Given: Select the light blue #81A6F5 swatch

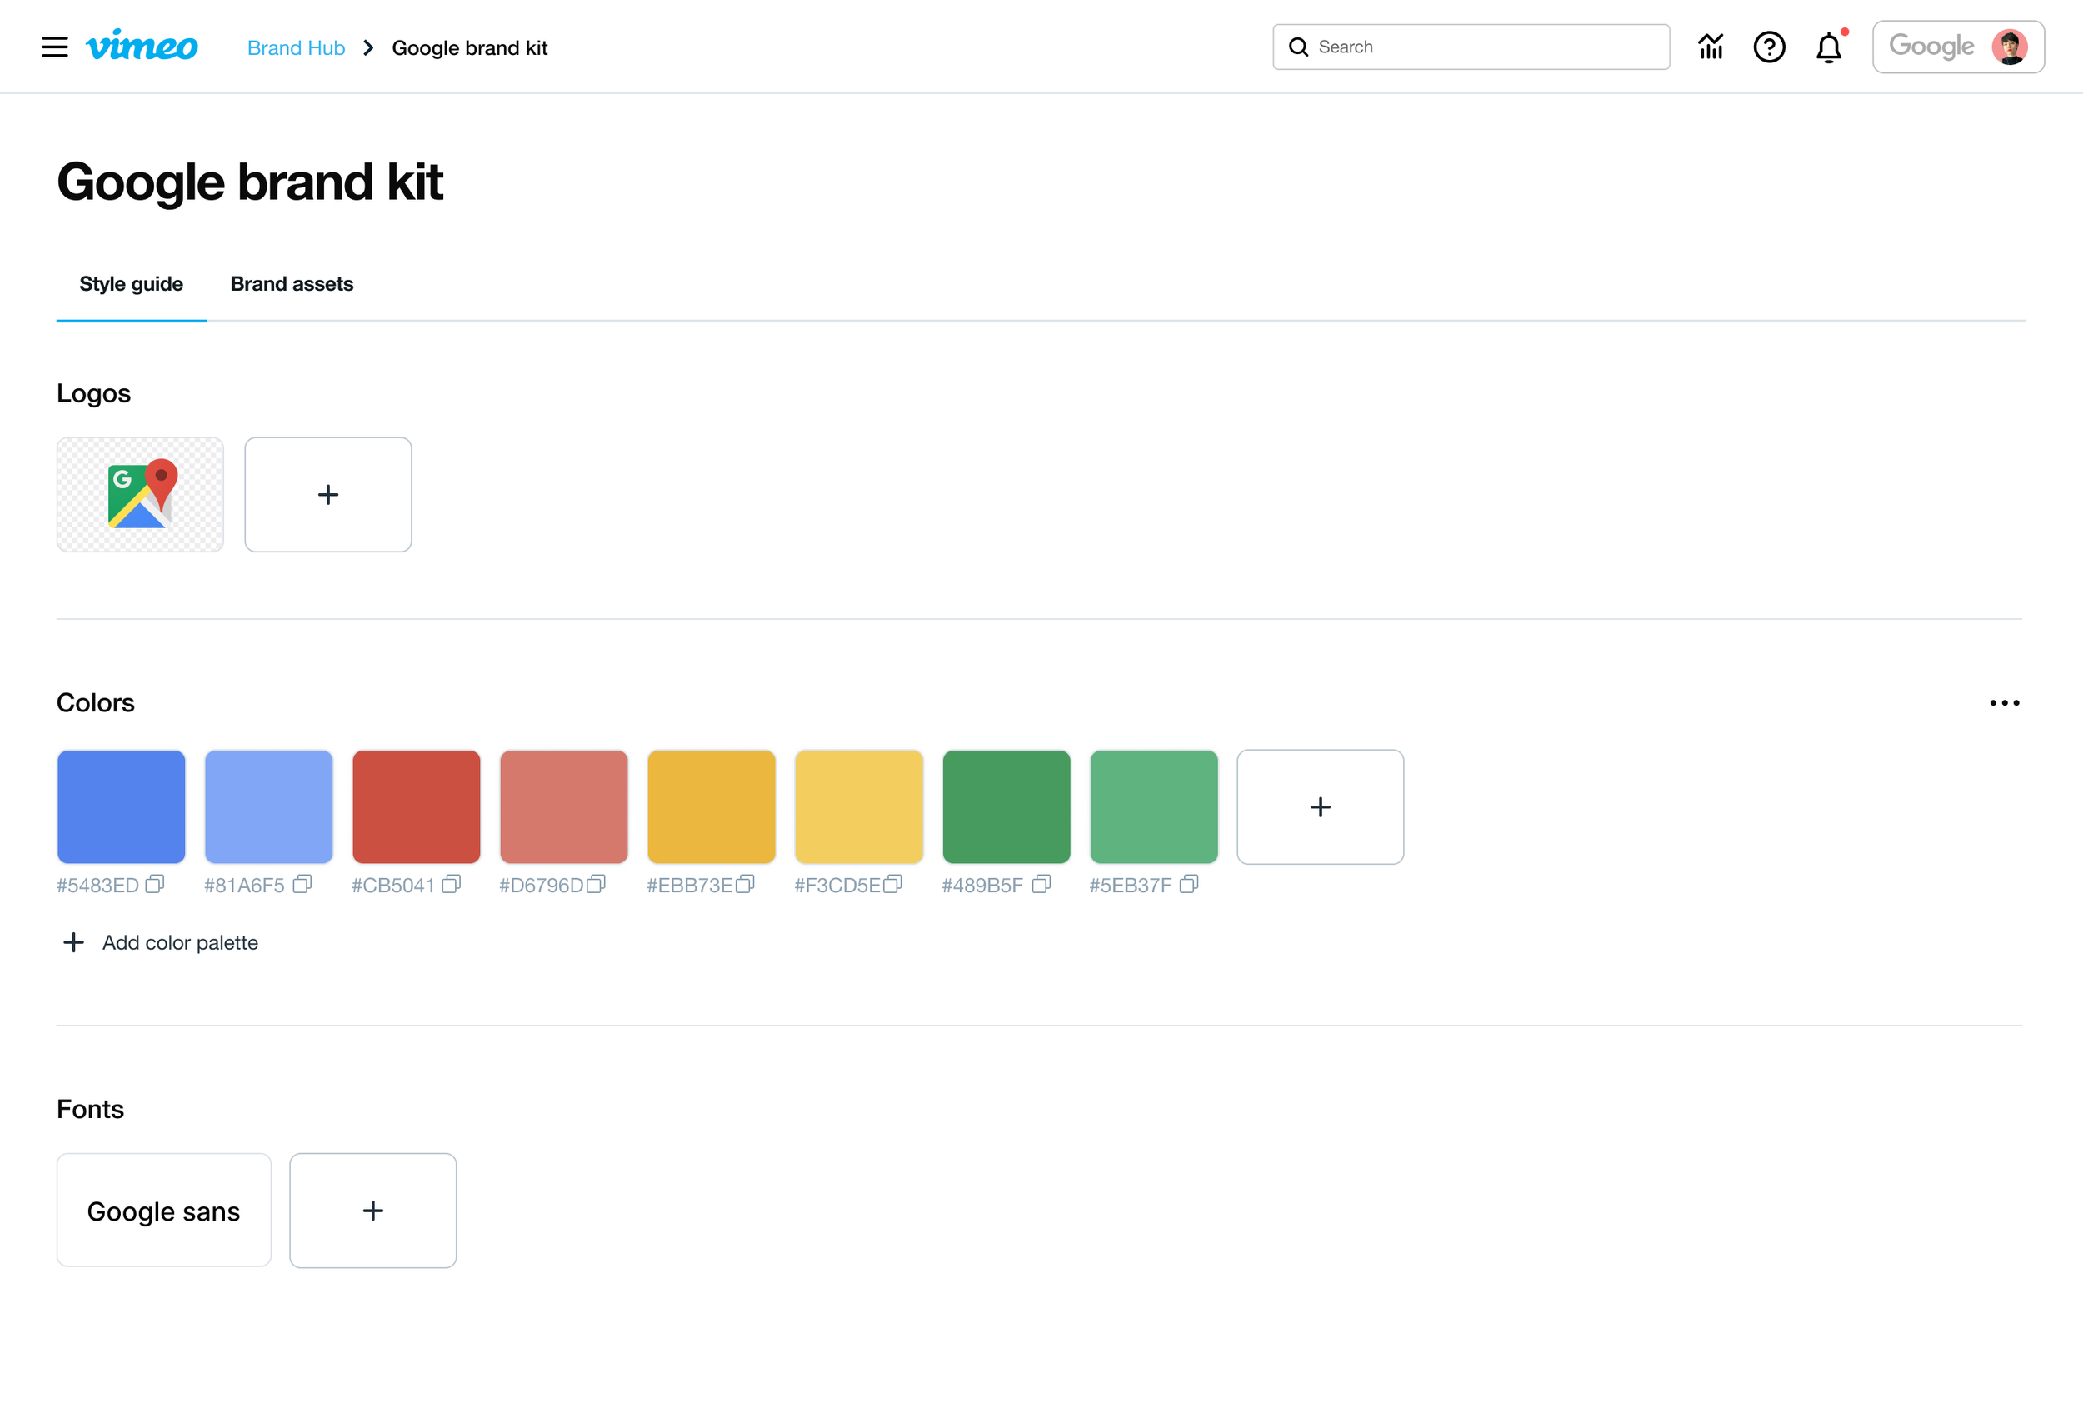Looking at the screenshot, I should point(268,807).
